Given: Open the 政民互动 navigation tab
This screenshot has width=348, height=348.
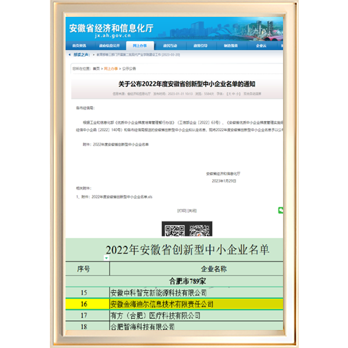Looking at the screenshot, I should (170, 46).
